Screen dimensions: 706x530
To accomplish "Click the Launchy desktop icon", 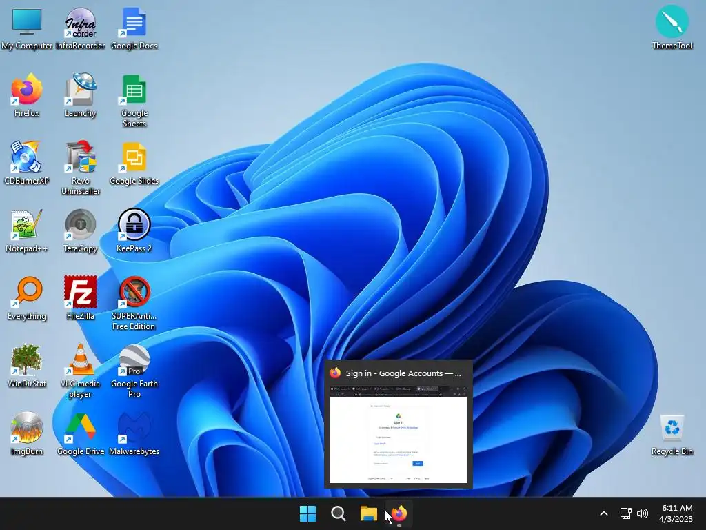I will (x=80, y=95).
